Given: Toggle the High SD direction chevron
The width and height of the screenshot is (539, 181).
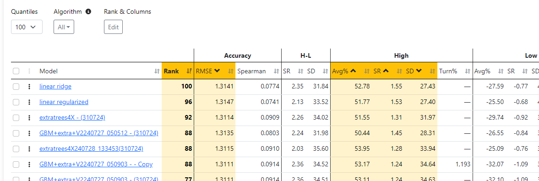Looking at the screenshot, I should coord(419,71).
